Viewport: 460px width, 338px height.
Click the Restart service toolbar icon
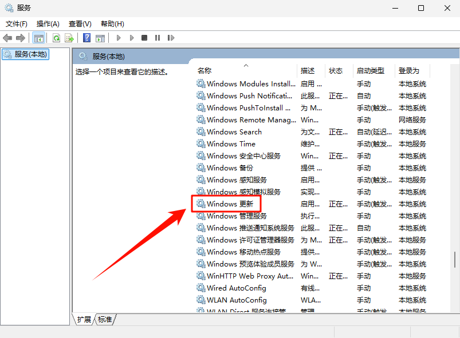point(171,38)
